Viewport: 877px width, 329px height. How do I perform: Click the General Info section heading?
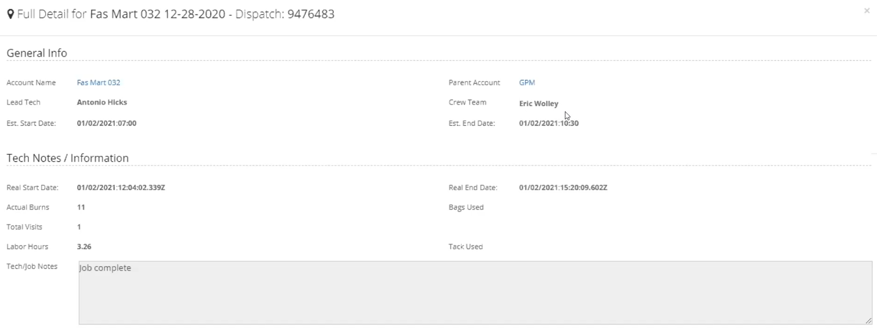[37, 53]
